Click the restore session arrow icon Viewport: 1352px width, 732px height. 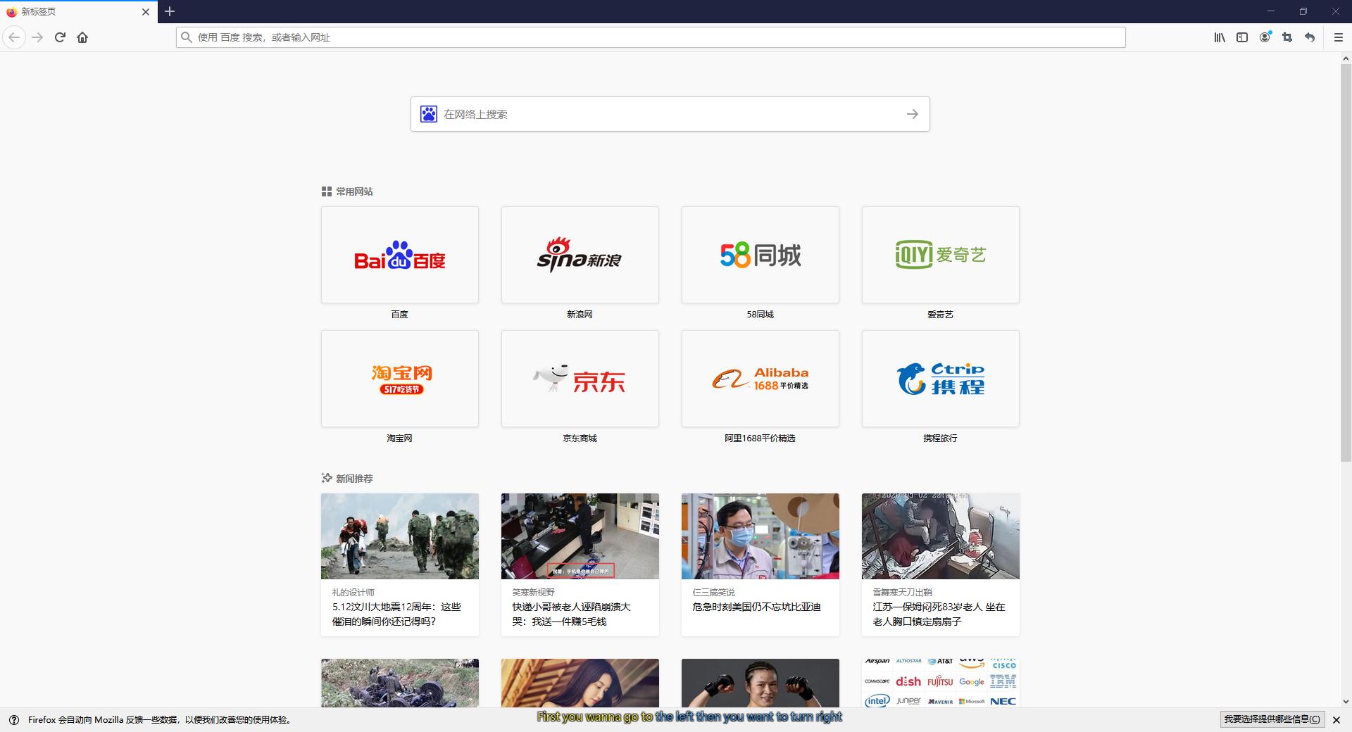(1310, 37)
